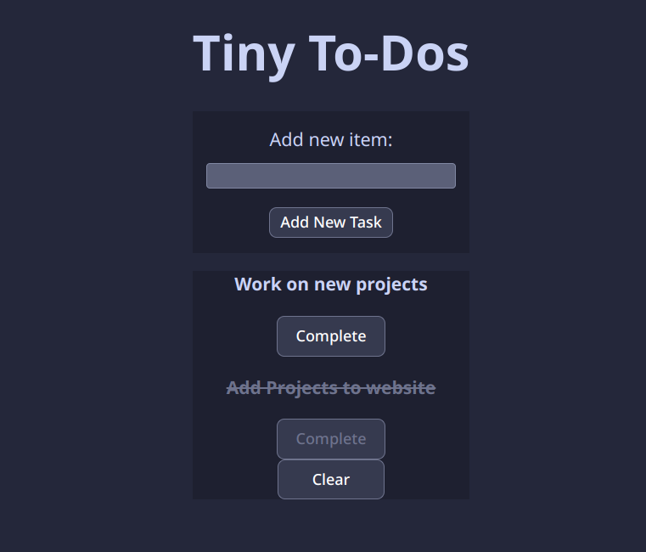The height and width of the screenshot is (552, 646).
Task: Click the 'Work on new projects' task title
Action: click(x=331, y=284)
